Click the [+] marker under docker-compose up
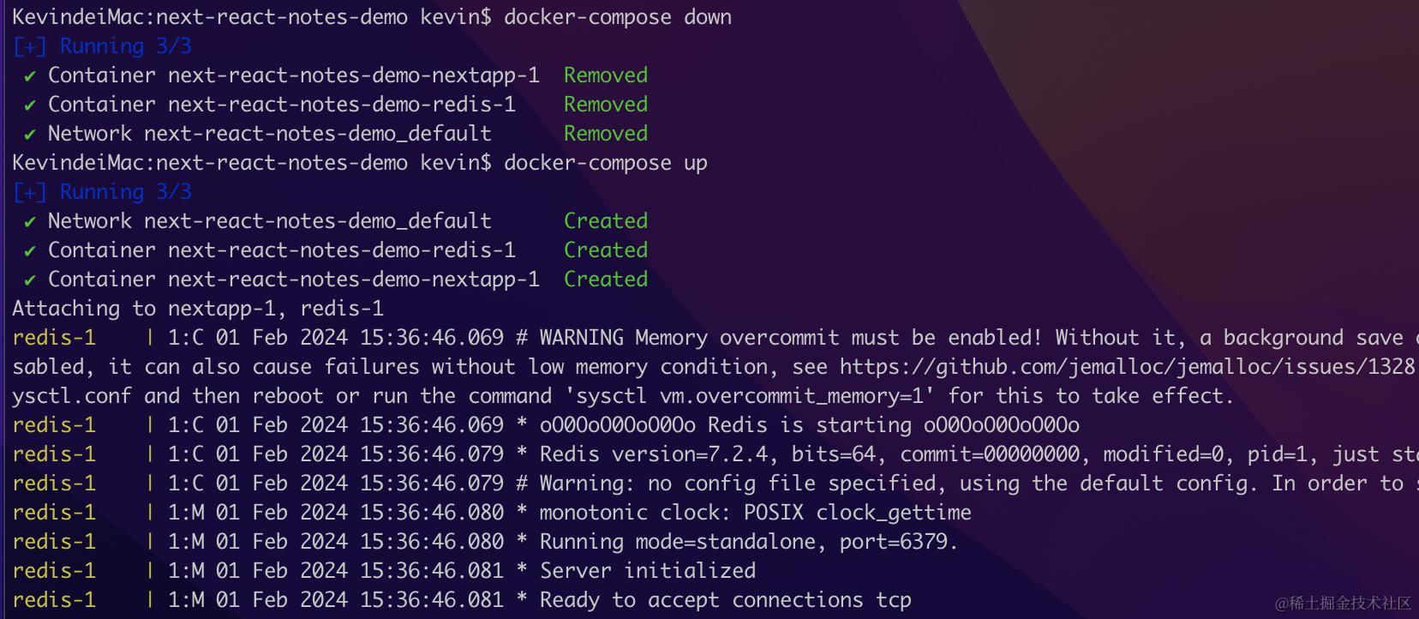Image resolution: width=1419 pixels, height=619 pixels. (30, 193)
